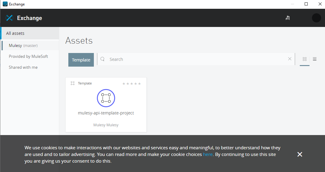The width and height of the screenshot is (325, 172).
Task: Maximize the Exchange window
Action: click(306, 4)
